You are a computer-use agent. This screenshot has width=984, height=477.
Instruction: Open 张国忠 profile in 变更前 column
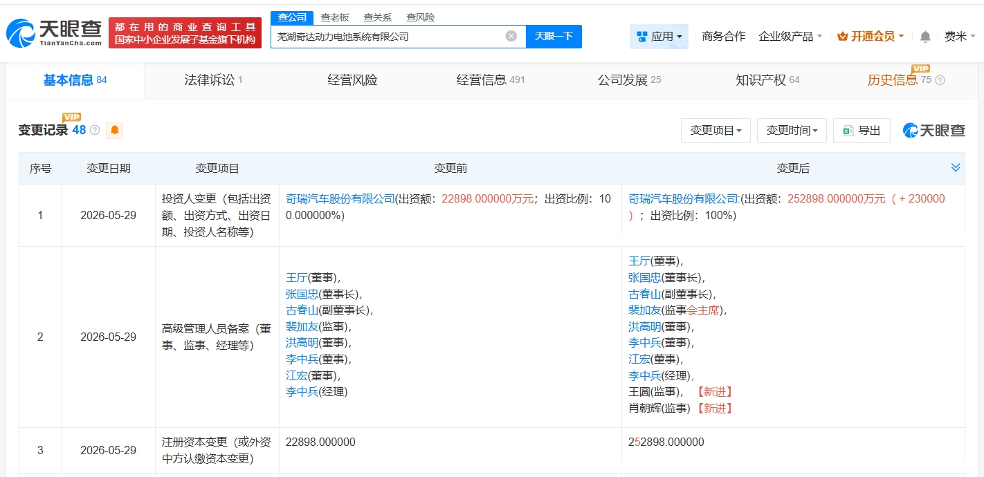pos(302,294)
